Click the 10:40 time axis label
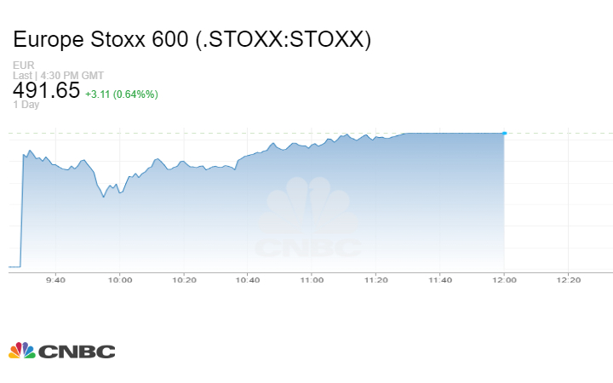Viewport: 613px width, 383px height. pos(248,280)
